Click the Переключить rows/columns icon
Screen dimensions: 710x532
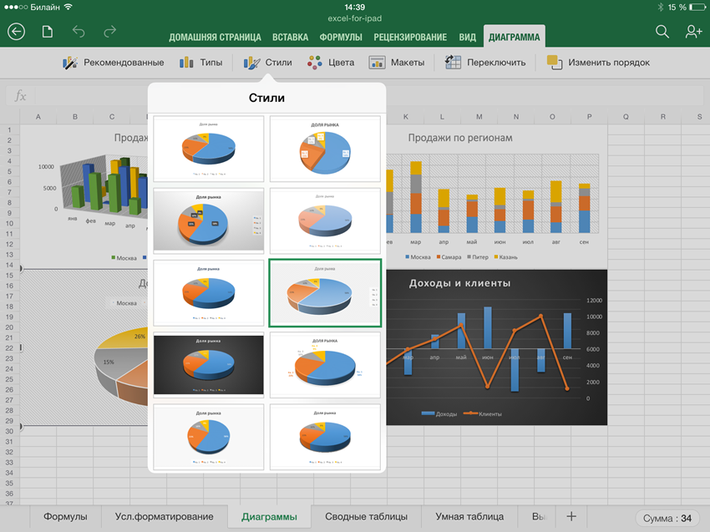[453, 62]
